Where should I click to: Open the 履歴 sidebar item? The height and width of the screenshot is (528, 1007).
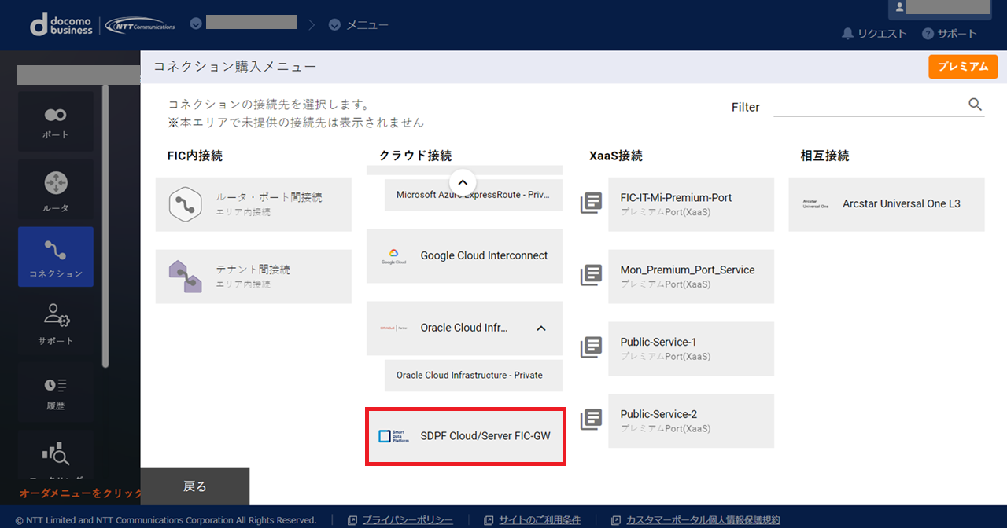[55, 392]
